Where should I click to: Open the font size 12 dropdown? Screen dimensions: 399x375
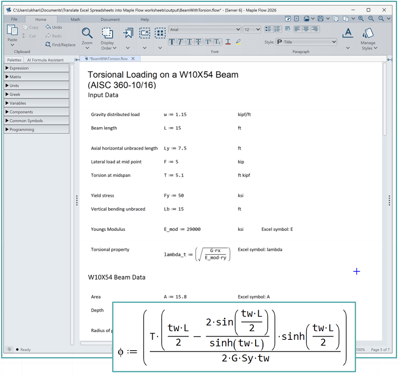pyautogui.click(x=252, y=29)
